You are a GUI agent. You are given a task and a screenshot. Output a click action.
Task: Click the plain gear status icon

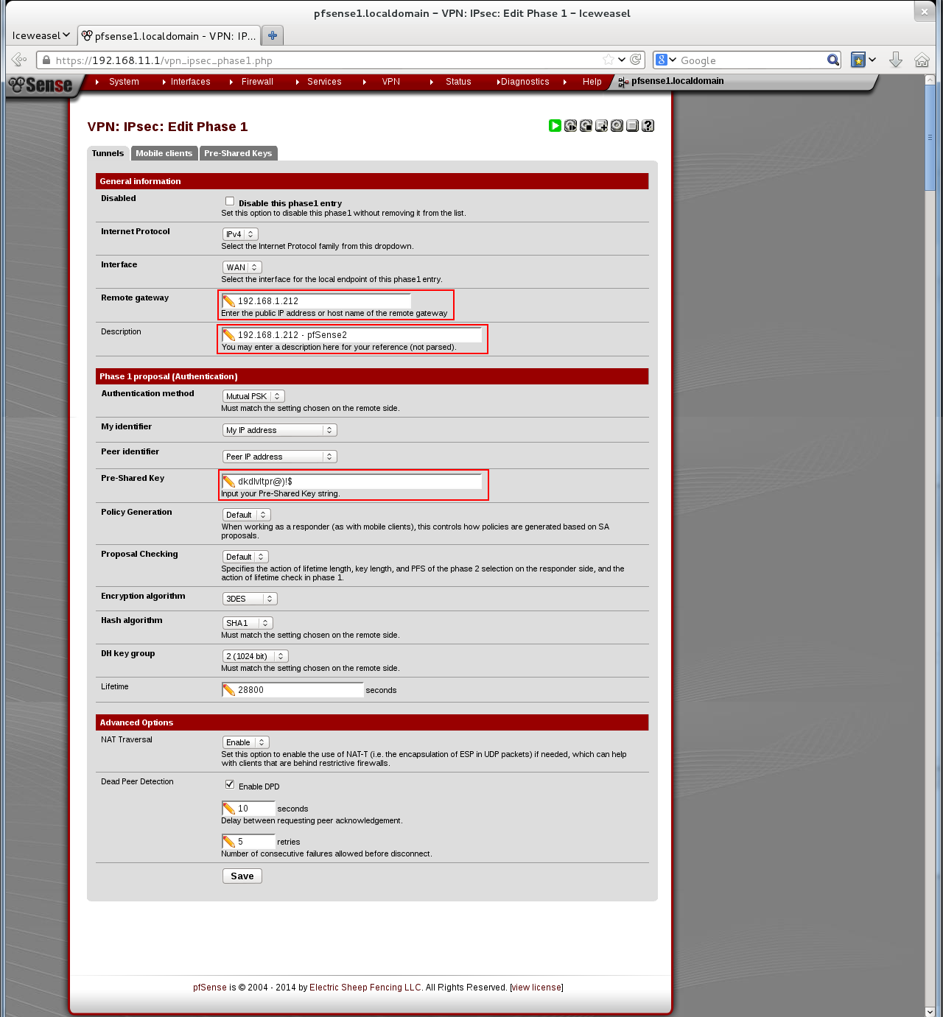(x=617, y=126)
